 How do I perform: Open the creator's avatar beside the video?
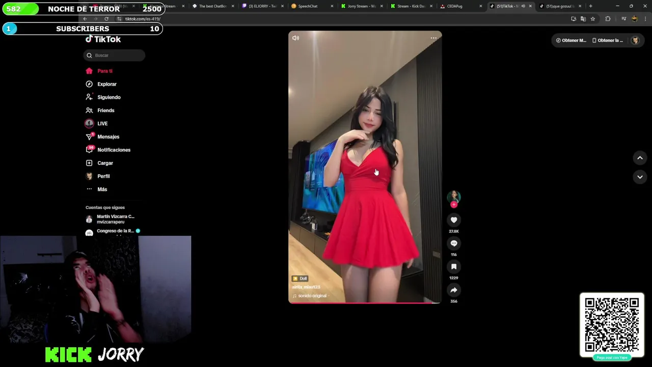454,196
